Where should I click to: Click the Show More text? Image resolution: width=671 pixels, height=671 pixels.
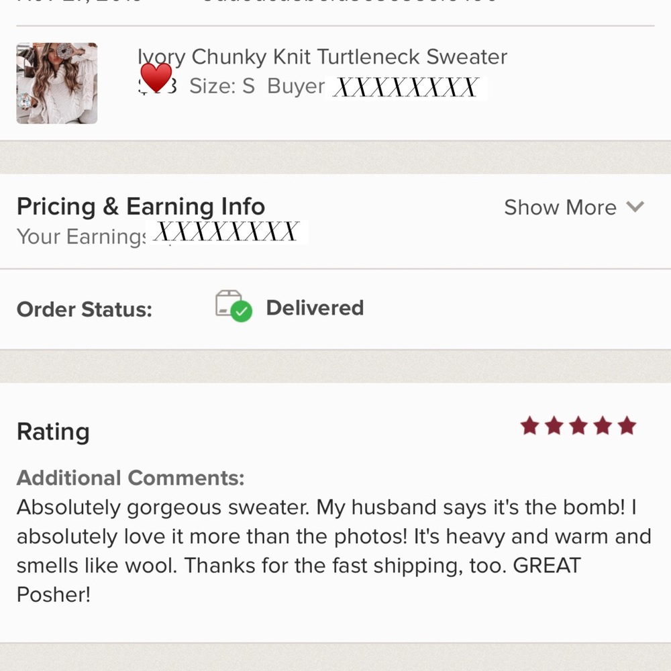560,207
